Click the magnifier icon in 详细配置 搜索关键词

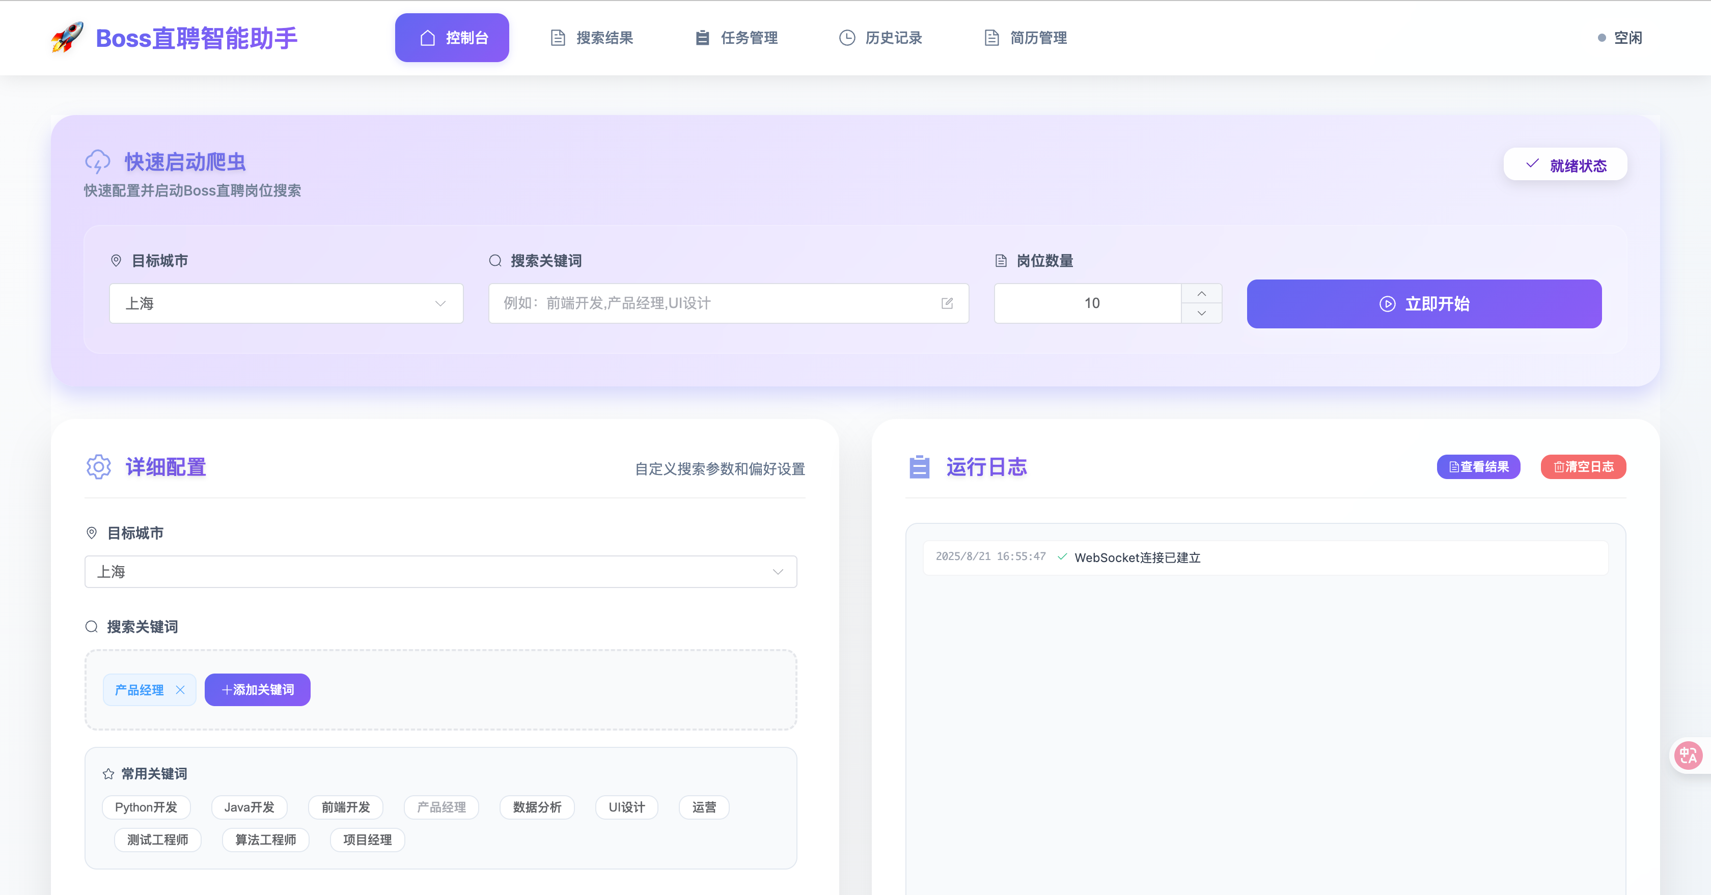pyautogui.click(x=92, y=626)
